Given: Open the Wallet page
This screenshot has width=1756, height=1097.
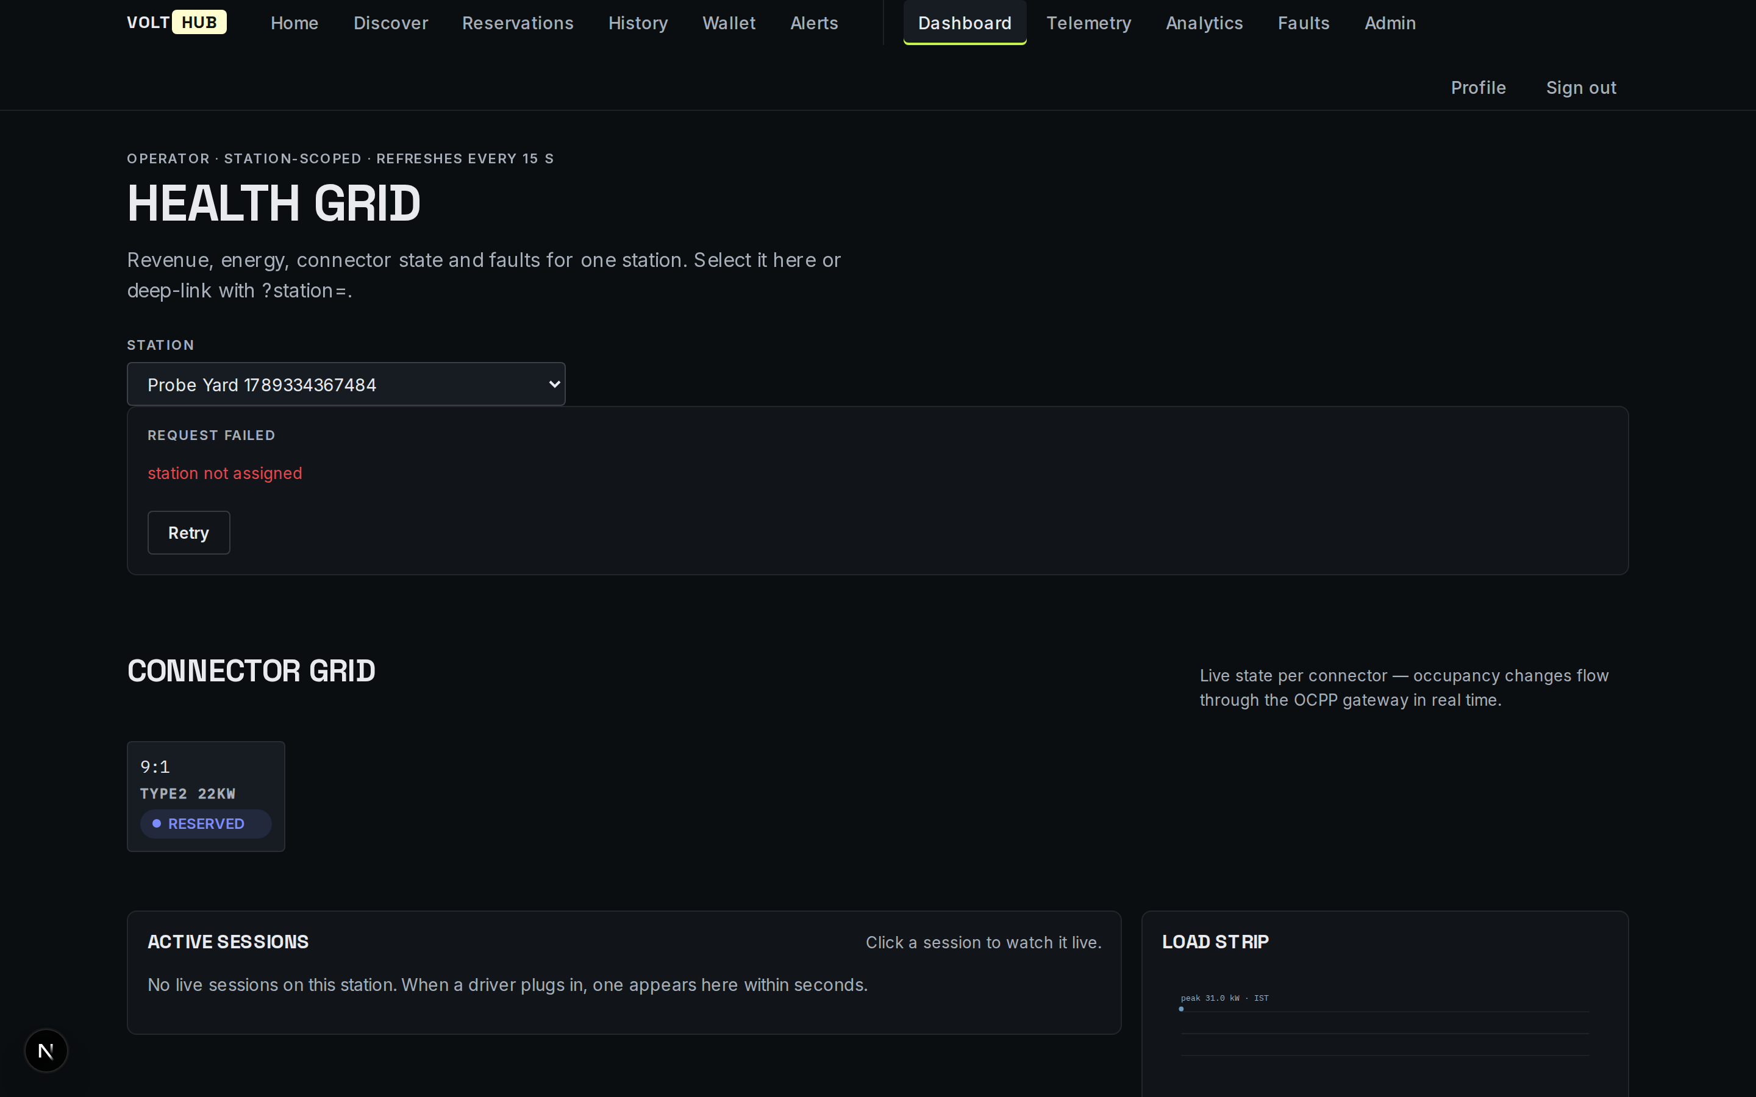Looking at the screenshot, I should (729, 23).
